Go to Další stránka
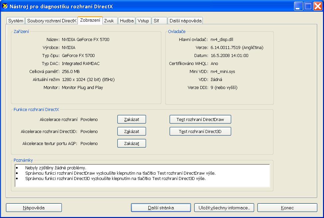Image resolution: width=324 pixels, height=218 pixels. coord(161,208)
